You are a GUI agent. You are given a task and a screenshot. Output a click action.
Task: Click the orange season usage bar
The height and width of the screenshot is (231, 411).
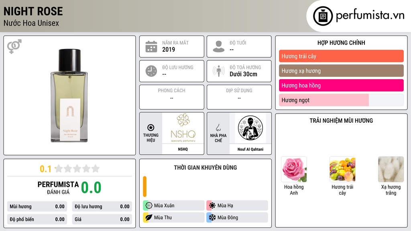tap(144, 186)
